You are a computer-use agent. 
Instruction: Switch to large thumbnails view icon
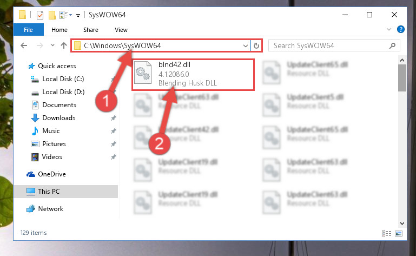coord(399,233)
